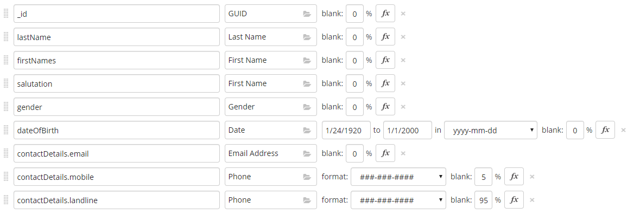The height and width of the screenshot is (214, 640).
Task: Grab drag handle of gender row
Action: click(x=6, y=107)
